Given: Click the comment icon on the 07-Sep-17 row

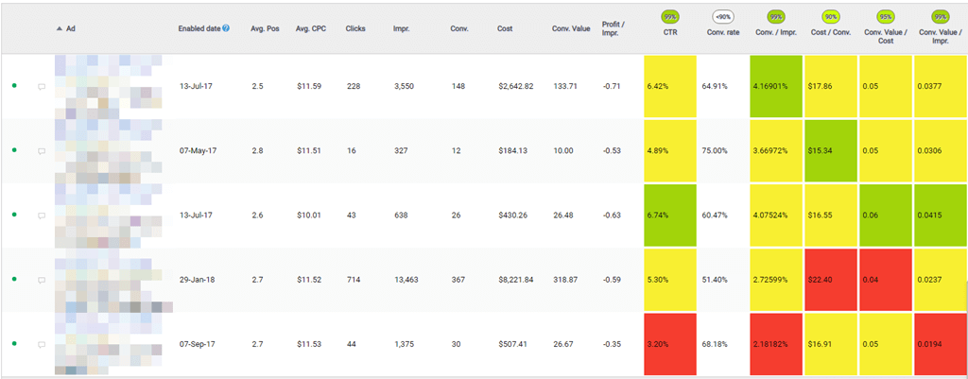Looking at the screenshot, I should click(x=42, y=345).
